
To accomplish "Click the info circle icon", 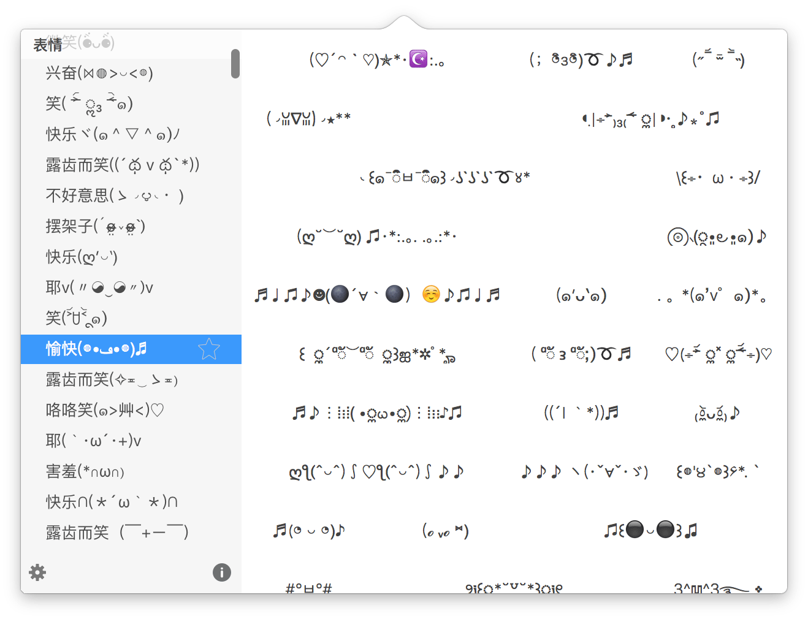I will (222, 572).
